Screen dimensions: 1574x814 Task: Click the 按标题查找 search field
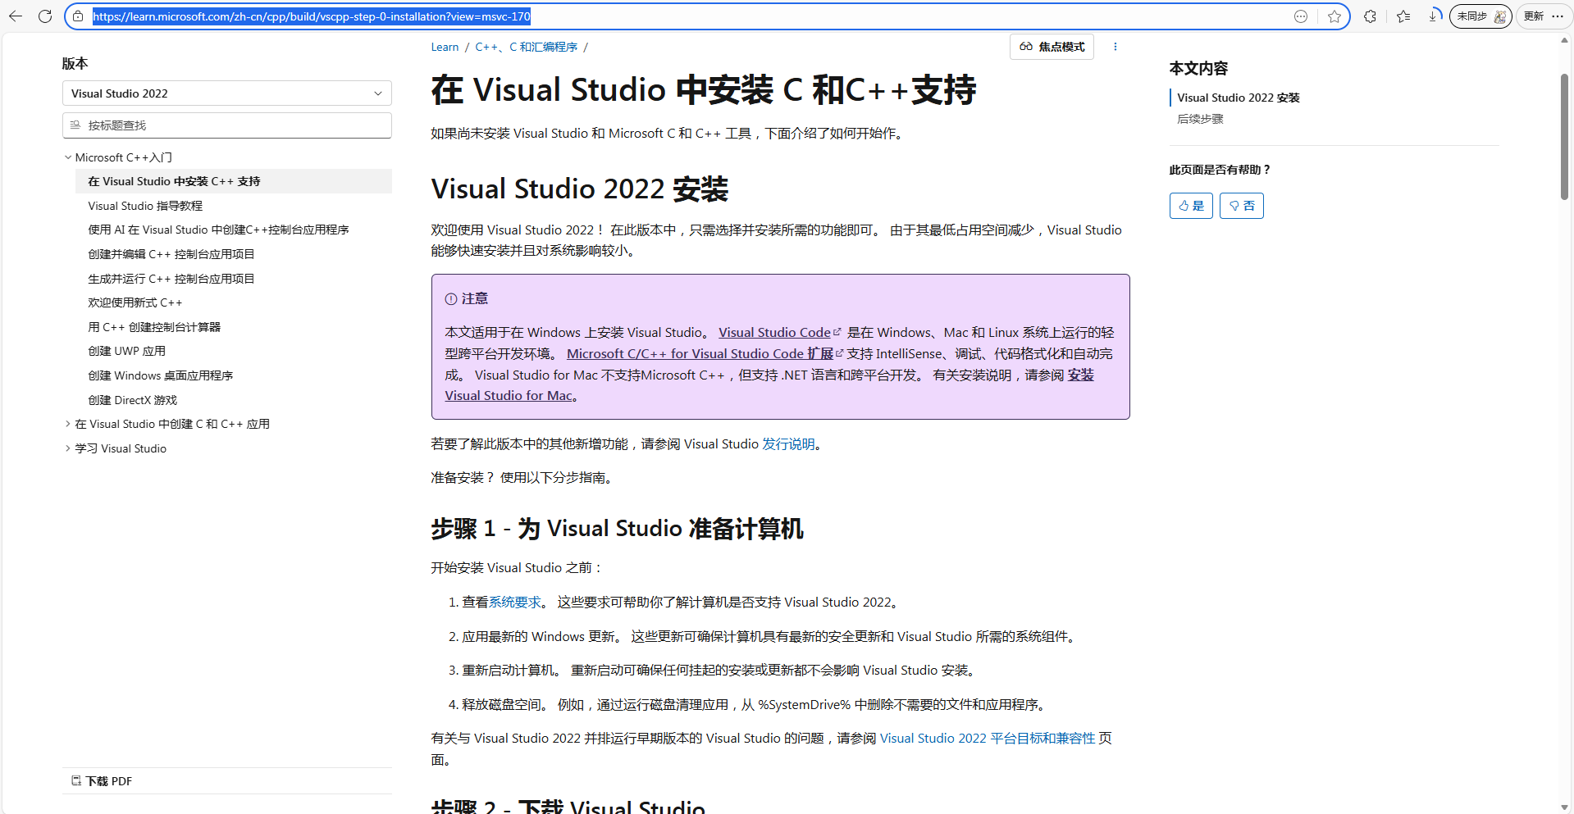click(227, 125)
